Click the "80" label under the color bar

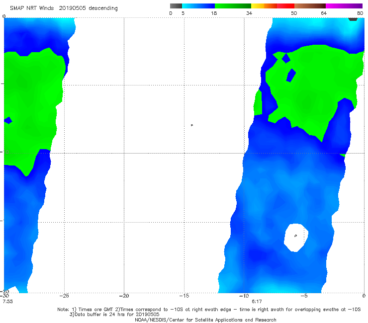point(360,13)
